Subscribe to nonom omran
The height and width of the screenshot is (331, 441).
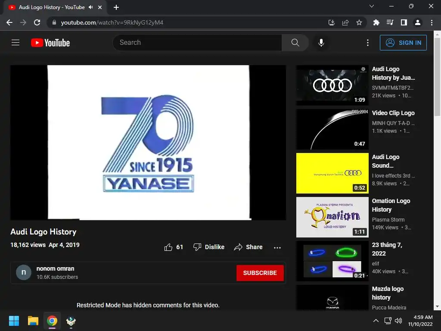pos(260,273)
